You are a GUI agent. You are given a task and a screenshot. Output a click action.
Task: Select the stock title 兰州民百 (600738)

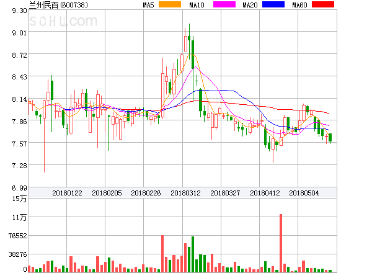(58, 5)
